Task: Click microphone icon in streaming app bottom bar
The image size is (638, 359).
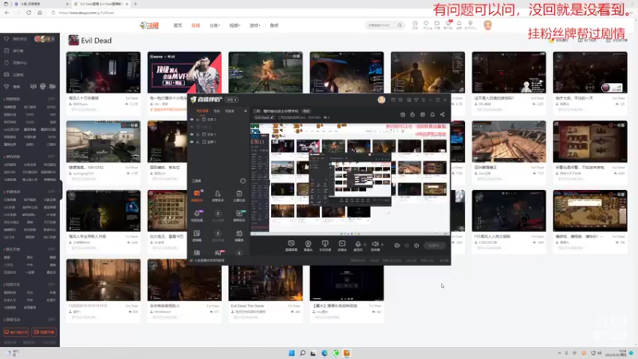Action: pyautogui.click(x=357, y=245)
